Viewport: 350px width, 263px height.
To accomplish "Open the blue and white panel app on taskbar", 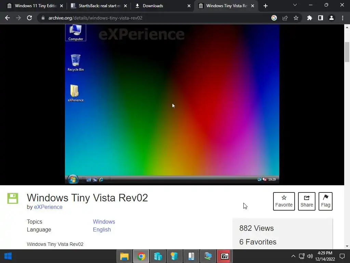I will (x=191, y=256).
